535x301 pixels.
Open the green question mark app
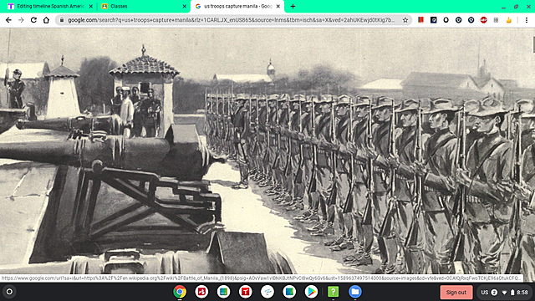pos(333,292)
